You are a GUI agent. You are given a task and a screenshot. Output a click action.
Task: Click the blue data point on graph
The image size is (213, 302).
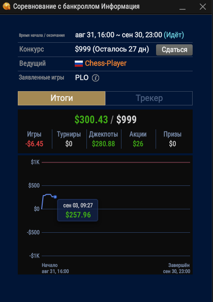(x=55, y=197)
